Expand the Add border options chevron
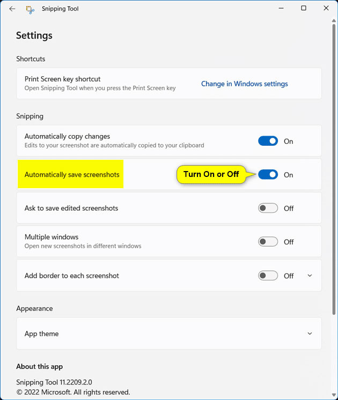The image size is (338, 400). click(310, 276)
